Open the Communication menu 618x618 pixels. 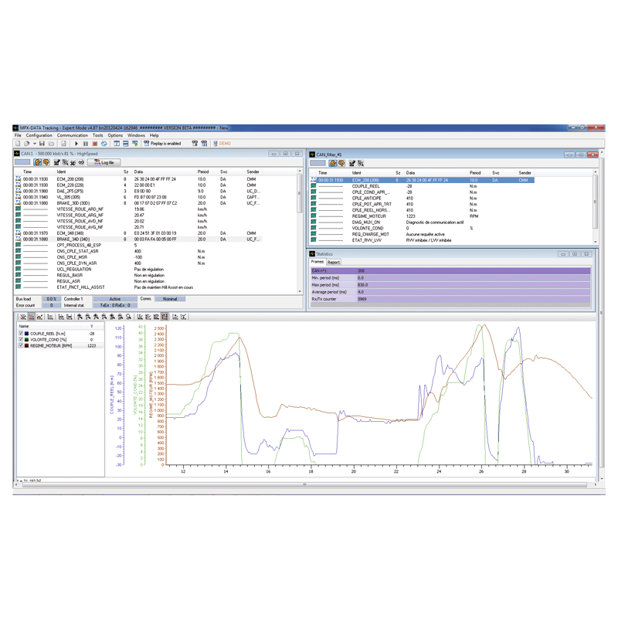tap(73, 135)
